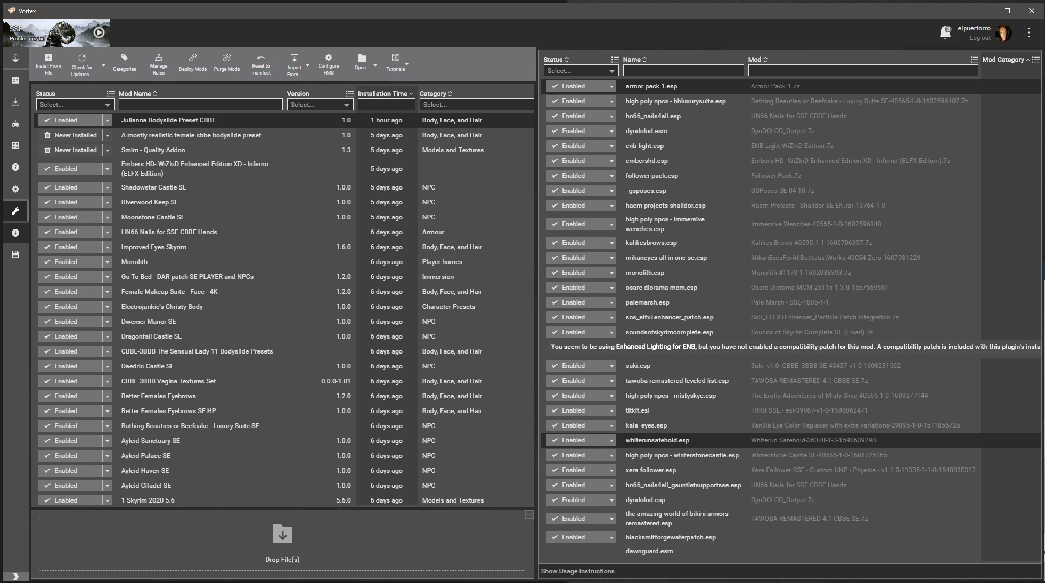Sort mods by Category column header
Viewport: 1045px width, 583px height.
(436, 94)
